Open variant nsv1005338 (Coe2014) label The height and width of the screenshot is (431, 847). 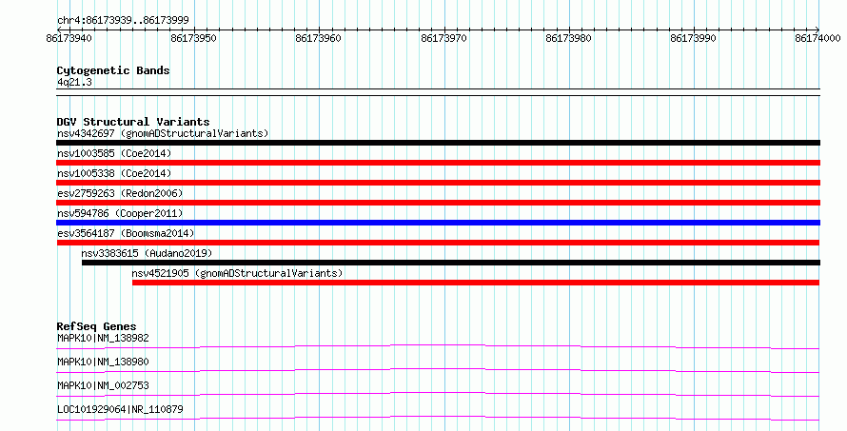click(x=114, y=173)
